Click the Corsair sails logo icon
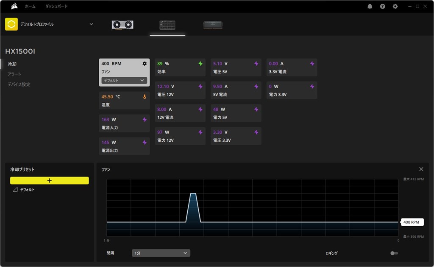 [14, 6]
